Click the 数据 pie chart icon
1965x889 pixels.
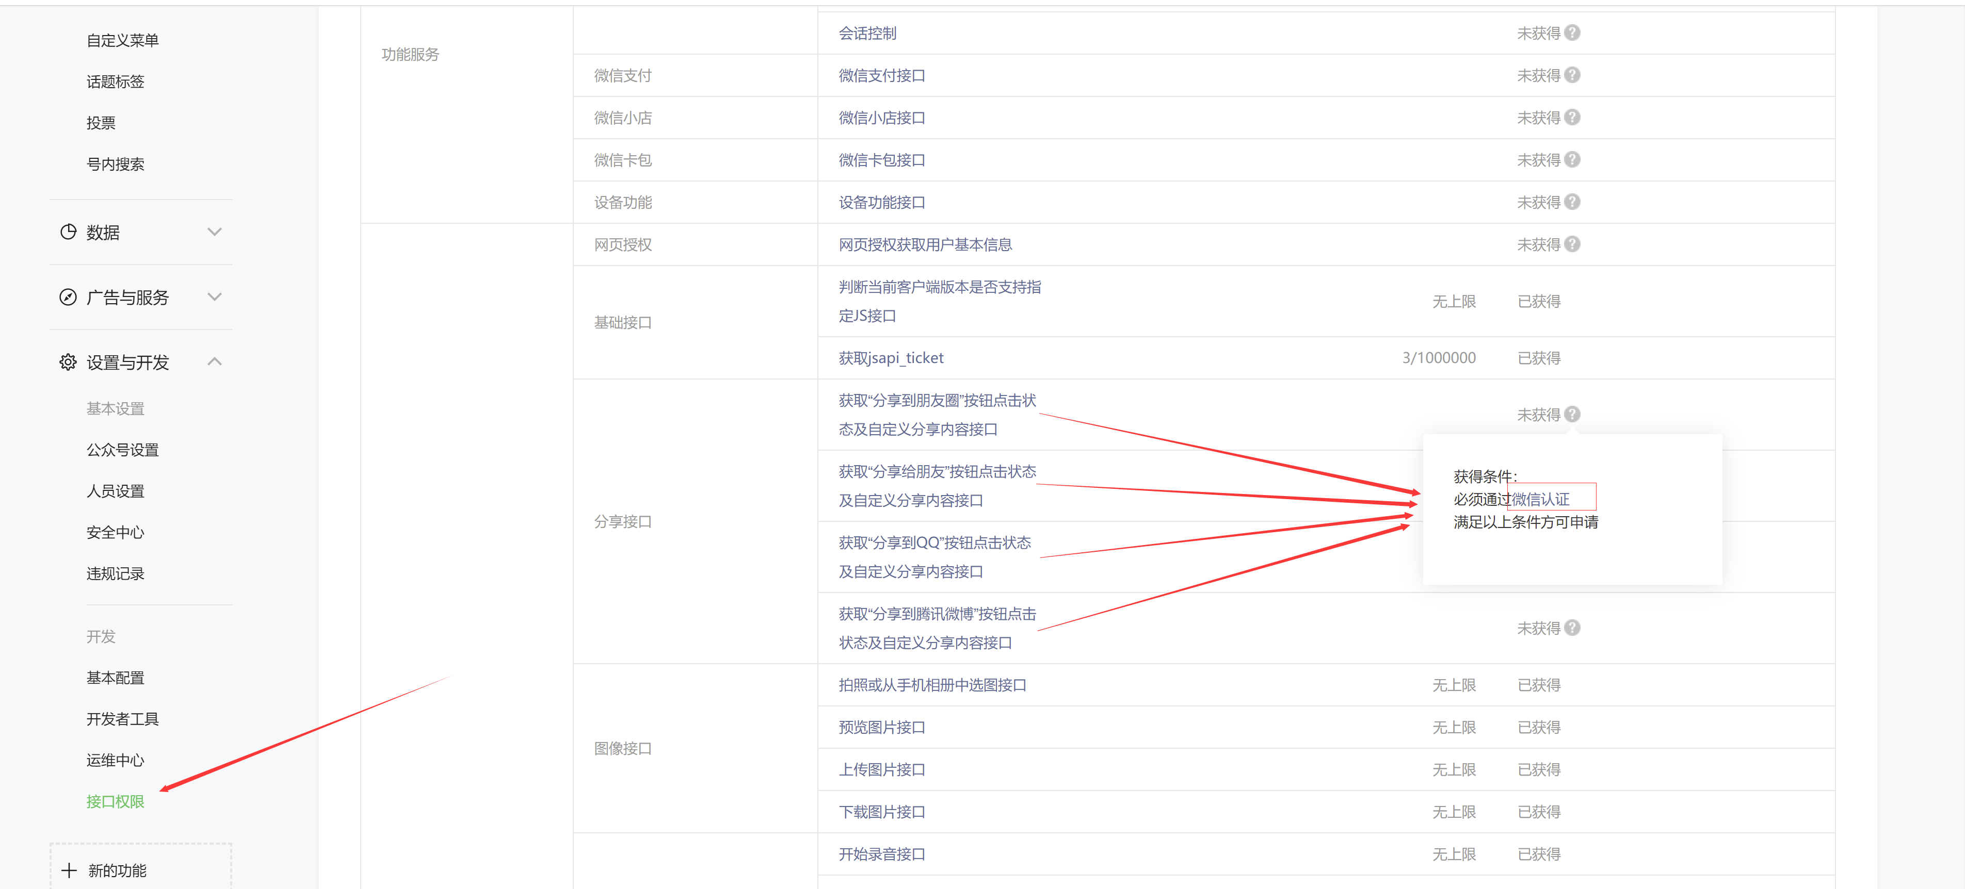click(x=68, y=232)
